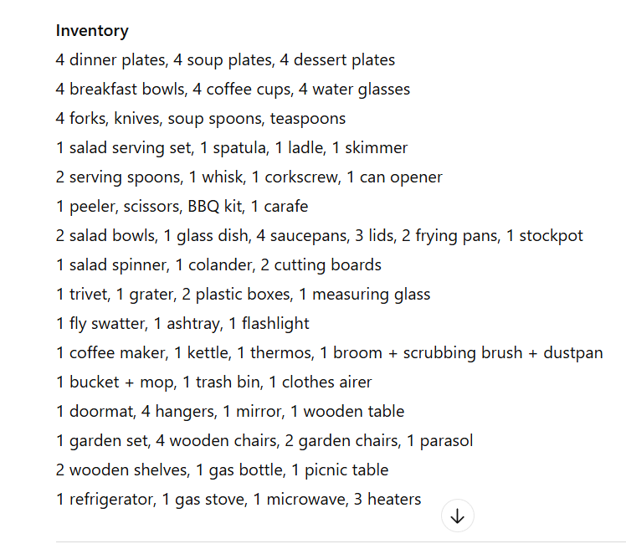Click the scroll-down arrow button
The width and height of the screenshot is (626, 544).
tap(457, 516)
